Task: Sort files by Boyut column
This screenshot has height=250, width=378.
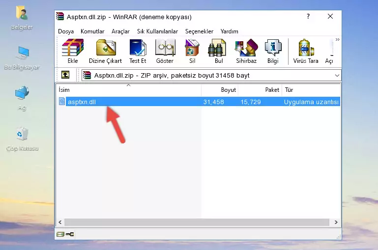Action: click(x=220, y=90)
